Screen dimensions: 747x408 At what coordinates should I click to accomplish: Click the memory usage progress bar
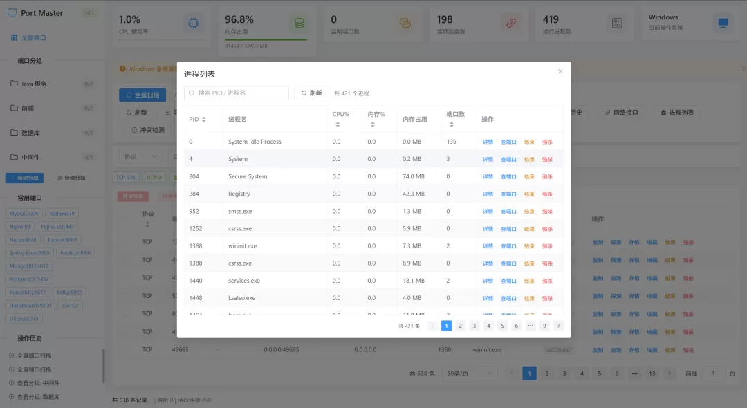click(267, 40)
